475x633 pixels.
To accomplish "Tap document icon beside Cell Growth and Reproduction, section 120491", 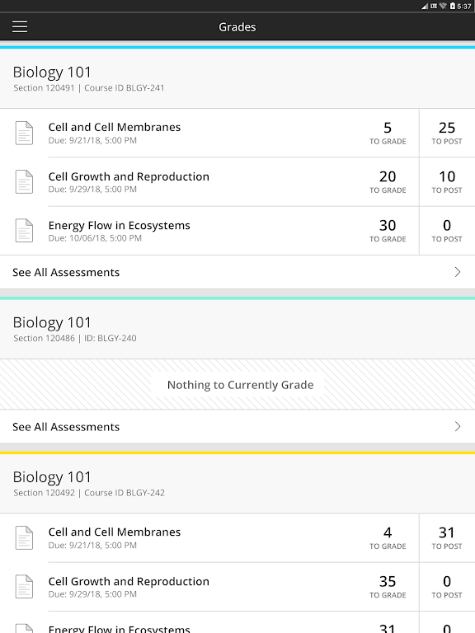I will (x=24, y=181).
